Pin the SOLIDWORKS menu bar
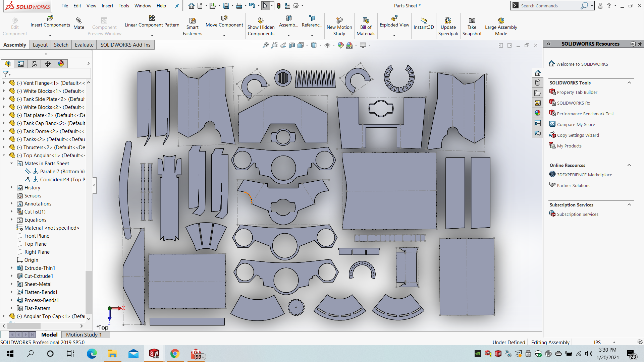The width and height of the screenshot is (644, 362). 177,6
